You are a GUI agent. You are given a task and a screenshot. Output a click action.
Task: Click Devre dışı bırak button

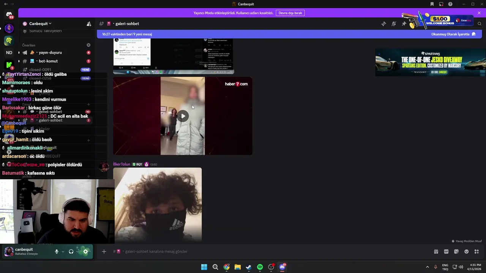pos(290,13)
